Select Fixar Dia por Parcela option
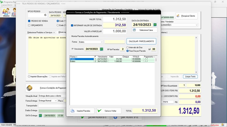 click(x=128, y=51)
